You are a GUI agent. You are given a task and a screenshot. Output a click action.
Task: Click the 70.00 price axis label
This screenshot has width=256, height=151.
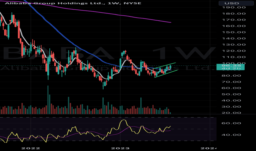click(x=231, y=82)
